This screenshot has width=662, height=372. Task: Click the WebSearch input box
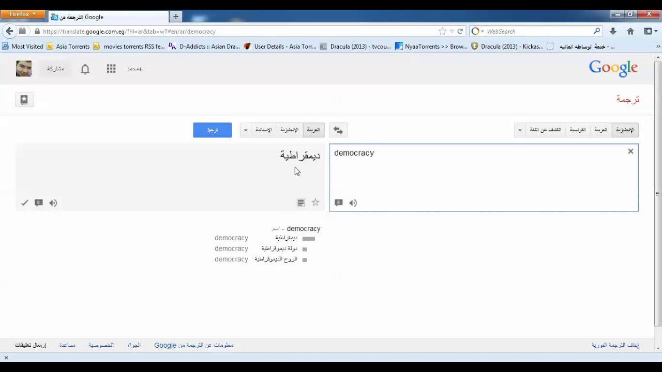tap(538, 32)
